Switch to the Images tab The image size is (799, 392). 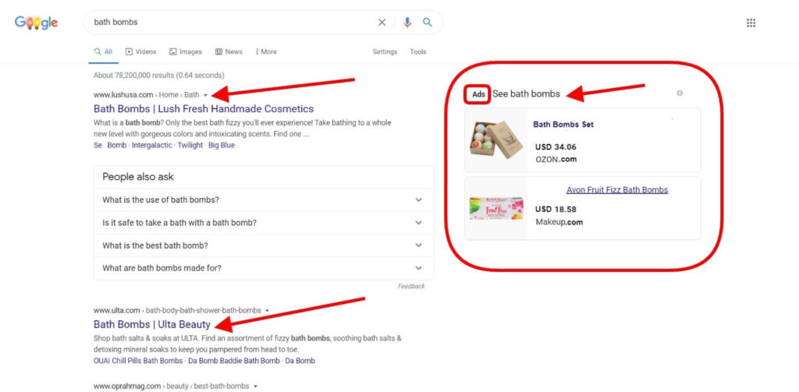point(186,52)
